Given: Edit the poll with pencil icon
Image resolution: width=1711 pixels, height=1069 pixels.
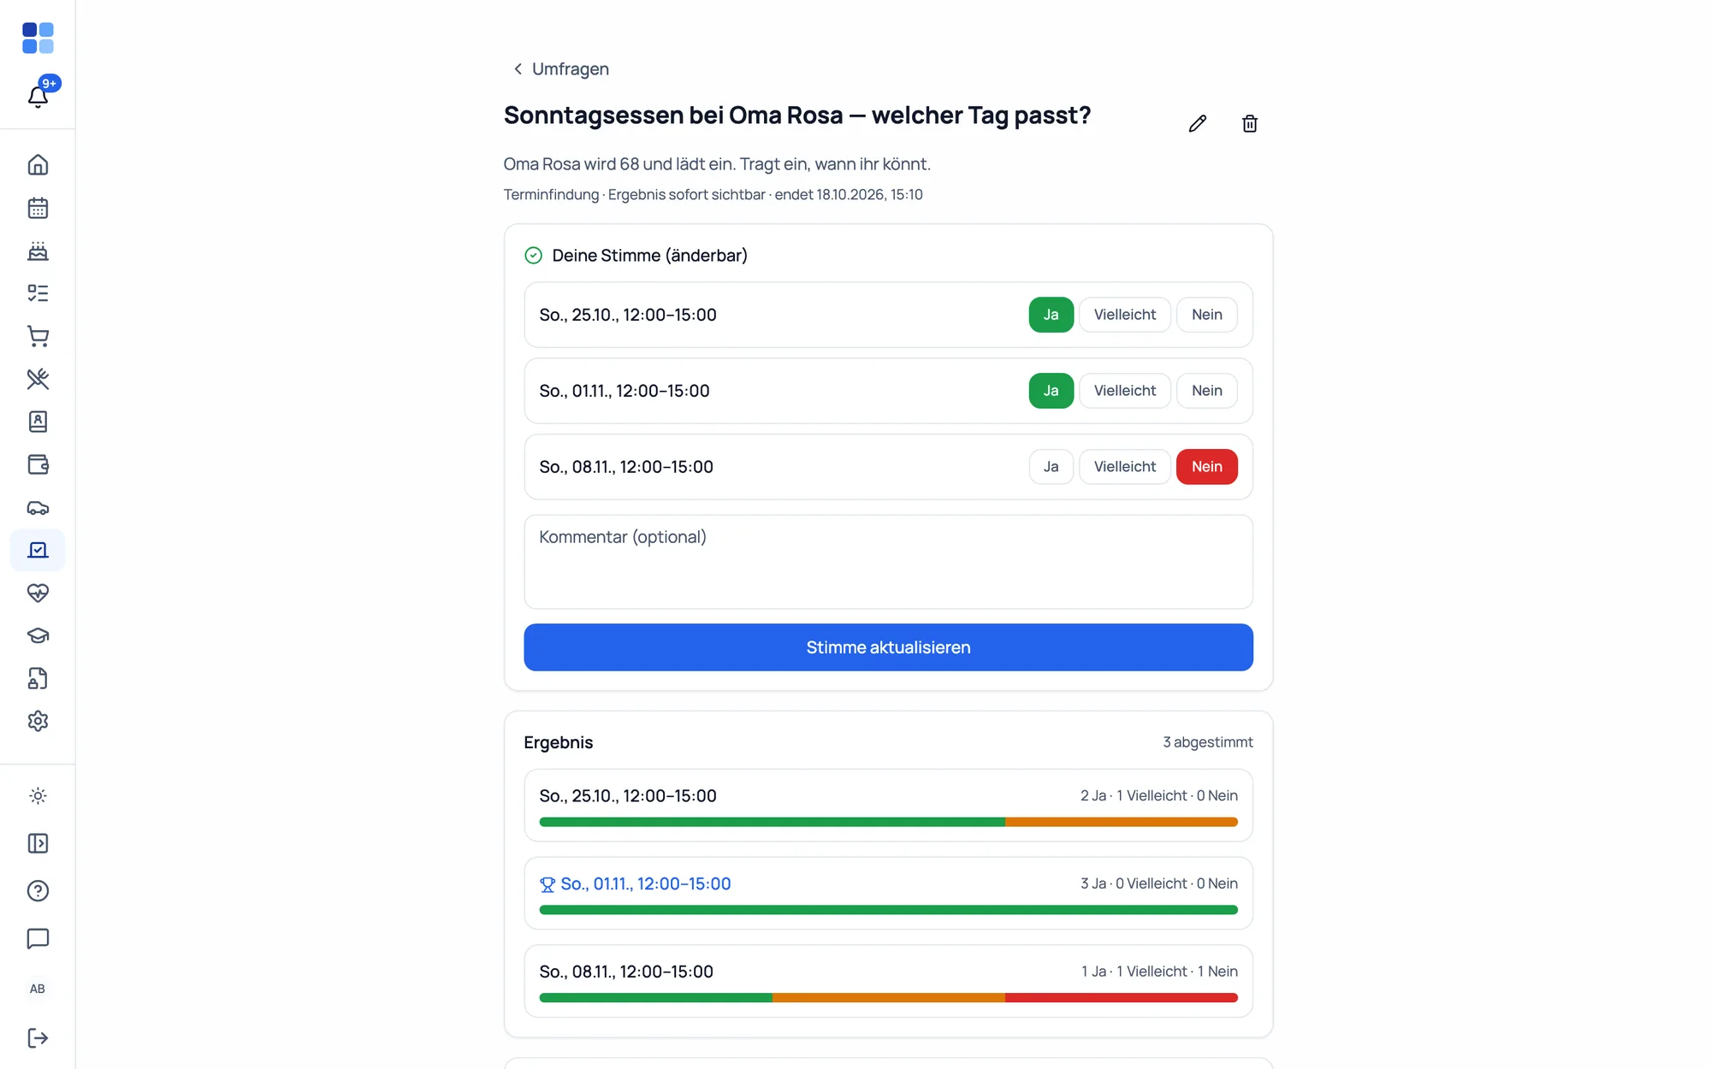Looking at the screenshot, I should coord(1198,124).
